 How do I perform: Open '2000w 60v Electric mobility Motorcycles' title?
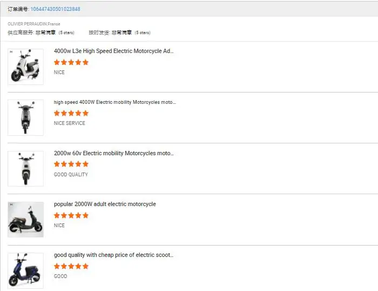click(x=113, y=154)
